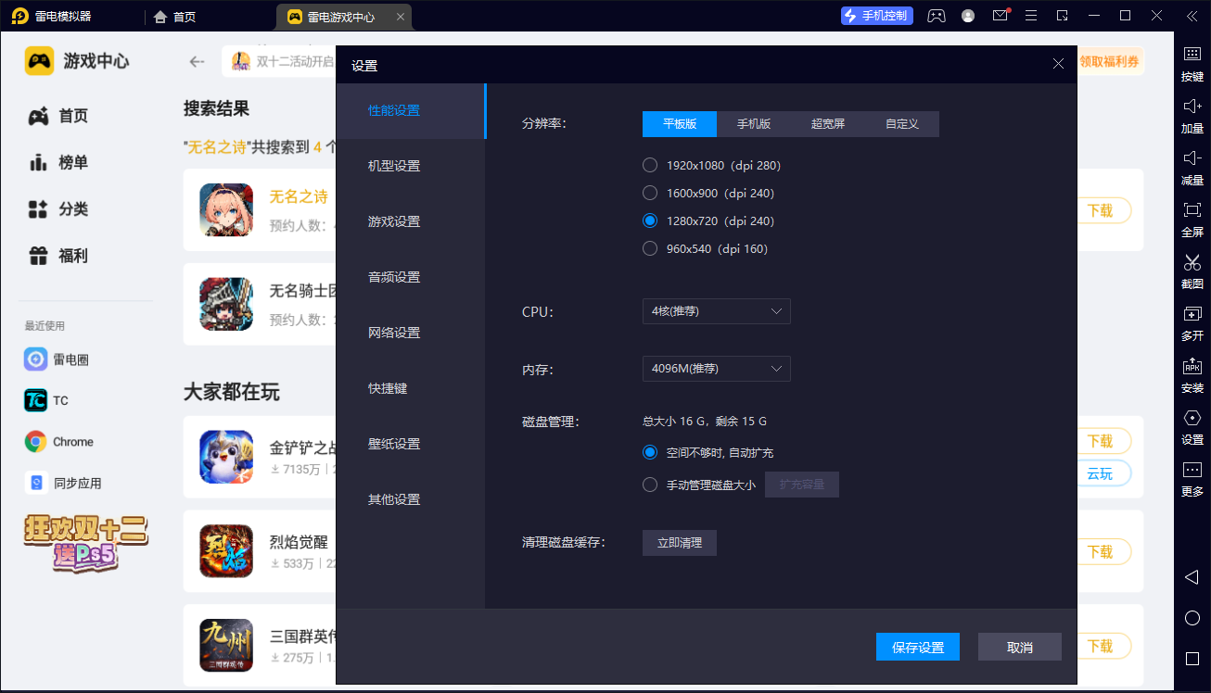Close the 设置 dialog with X
The width and height of the screenshot is (1211, 693).
tap(1058, 64)
